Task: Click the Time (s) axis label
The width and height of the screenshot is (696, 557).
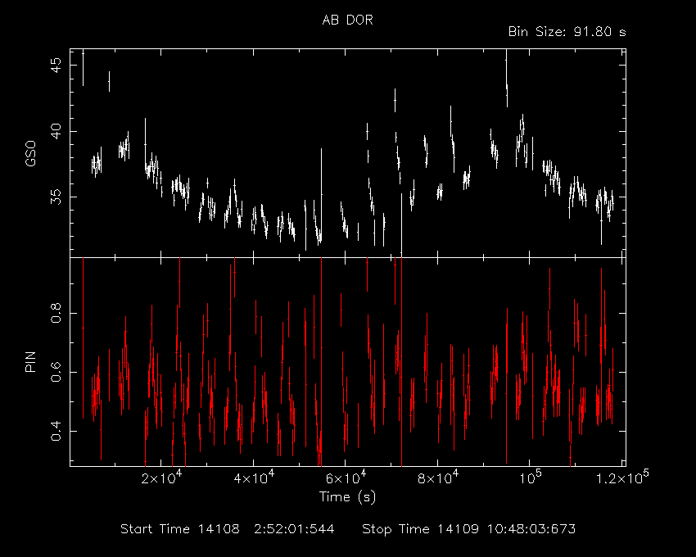Action: pos(347,496)
